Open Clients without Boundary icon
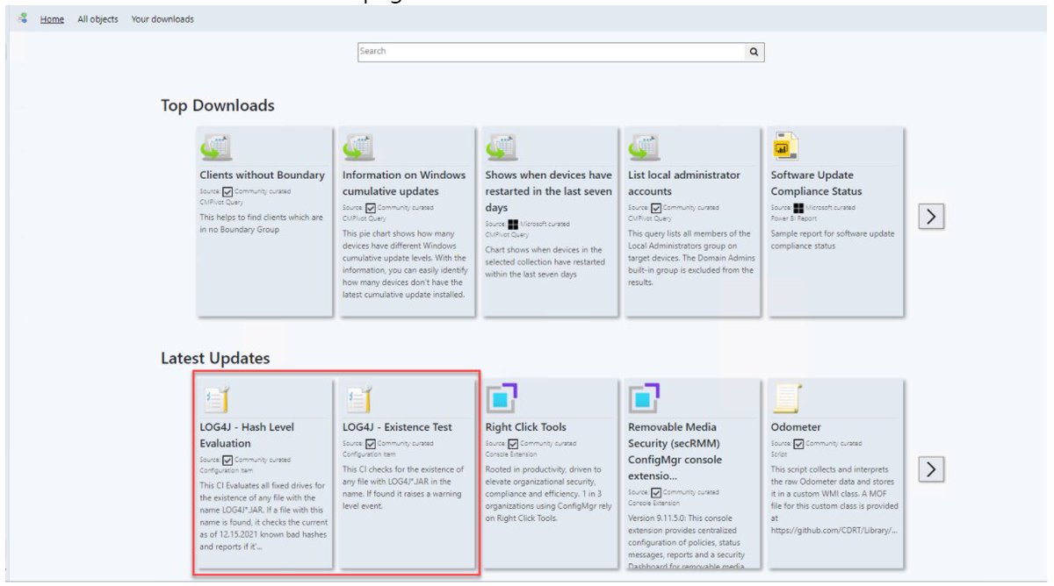This screenshot has width=1054, height=586. pyautogui.click(x=215, y=146)
